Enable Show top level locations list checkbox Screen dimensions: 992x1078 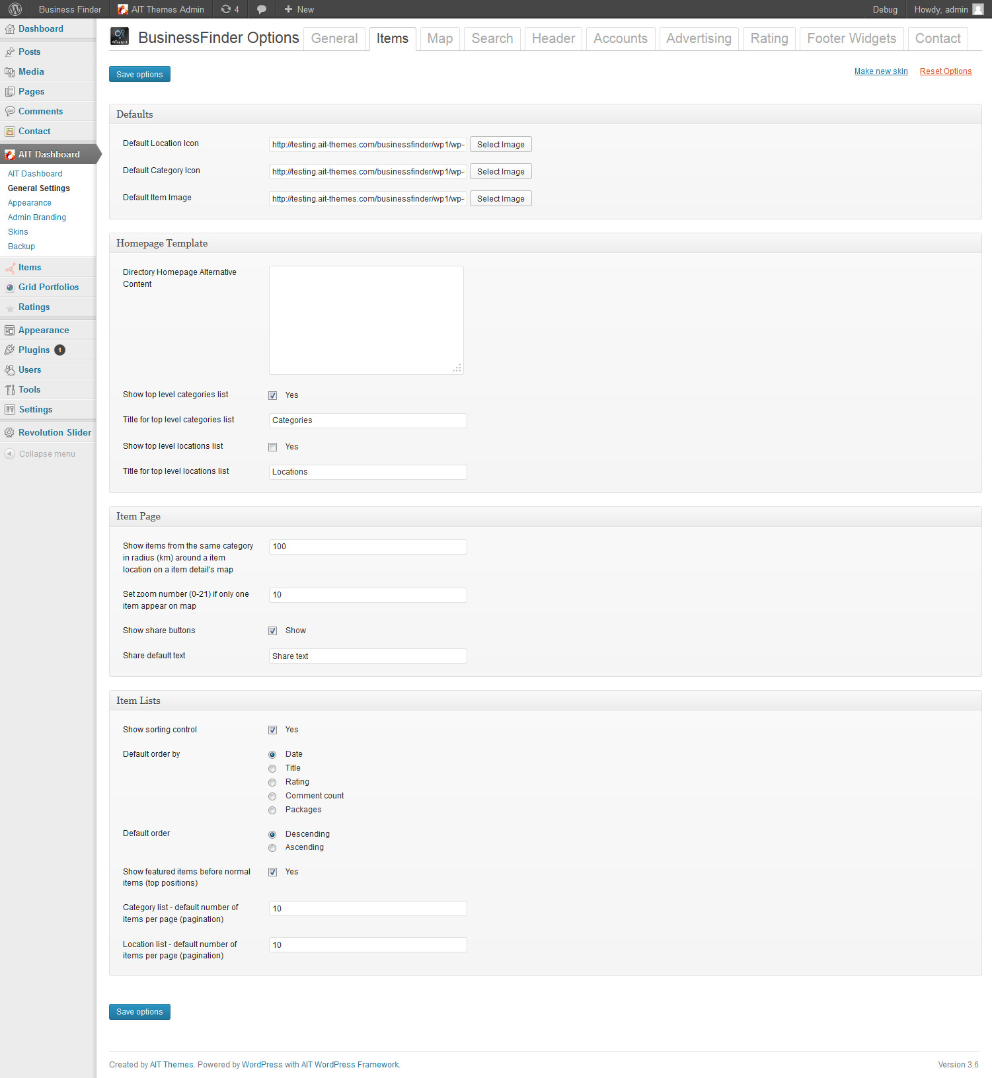(x=272, y=447)
